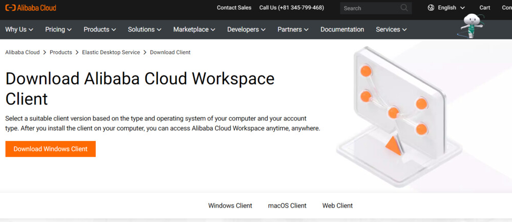Click the Alibaba Cloud logo
Image resolution: width=512 pixels, height=222 pixels.
pos(31,8)
